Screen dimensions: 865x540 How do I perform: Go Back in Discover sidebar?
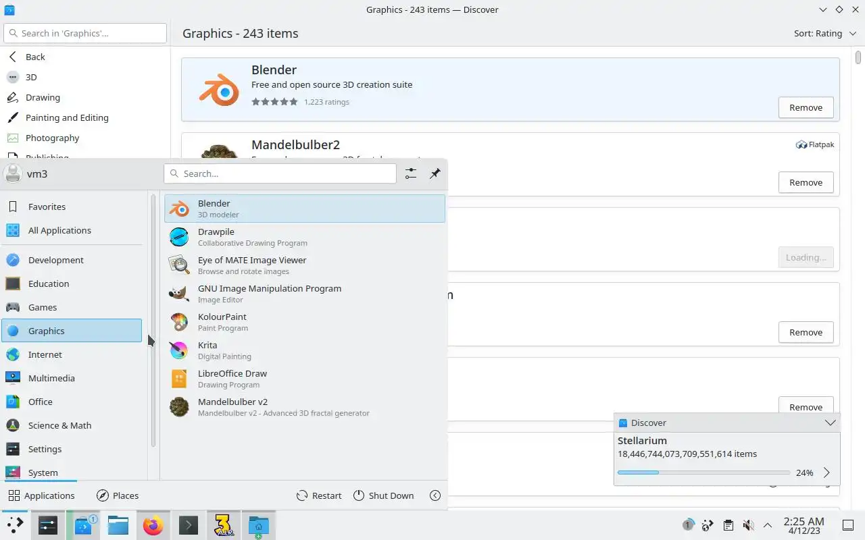(85, 57)
